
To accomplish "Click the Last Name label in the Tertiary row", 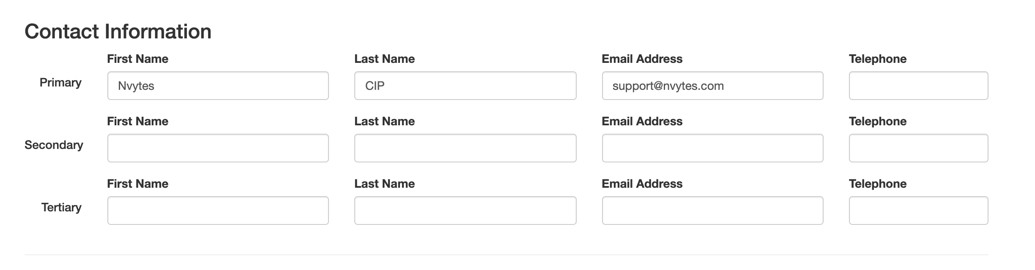I will (384, 184).
